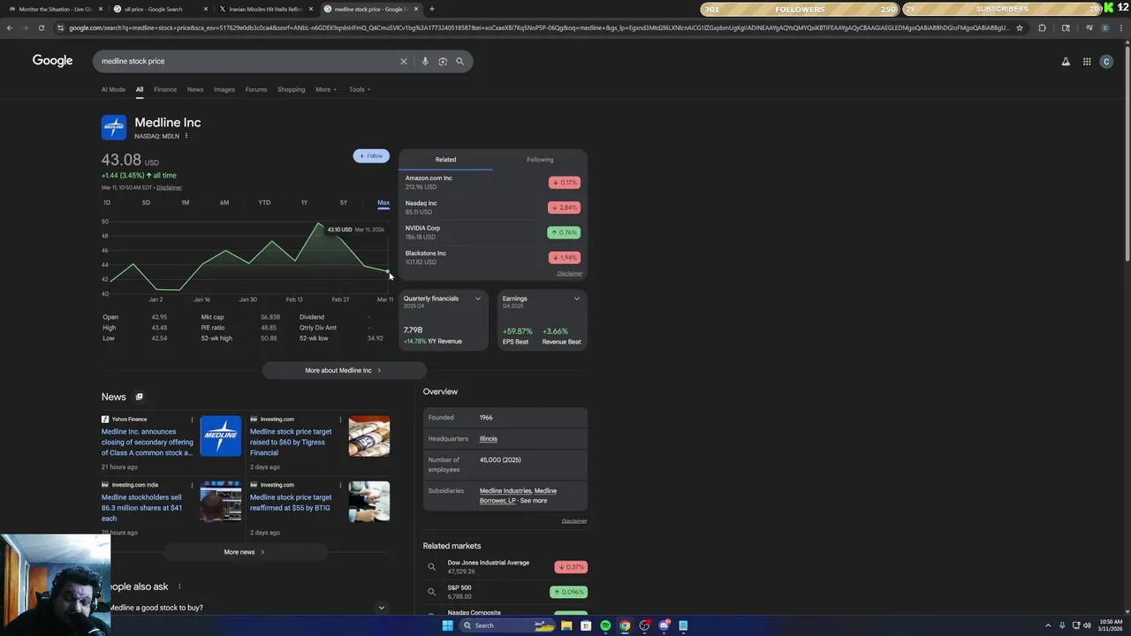Open the Google apps grid

pos(1087,61)
